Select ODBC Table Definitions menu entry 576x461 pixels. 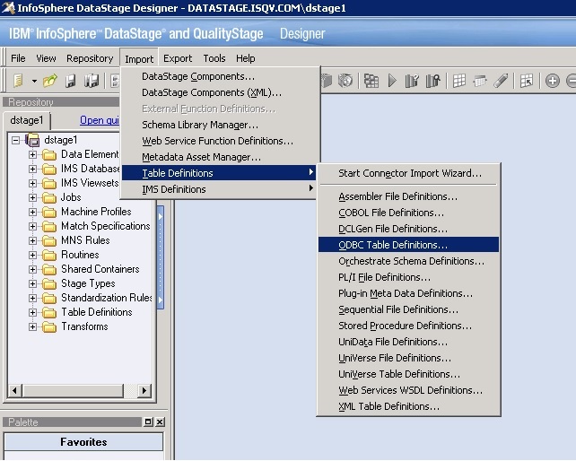coord(393,245)
